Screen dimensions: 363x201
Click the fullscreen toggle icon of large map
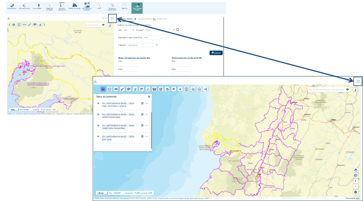click(x=358, y=81)
